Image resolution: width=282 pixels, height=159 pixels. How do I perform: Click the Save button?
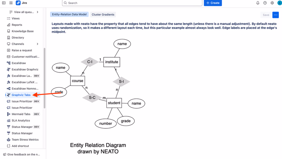(266, 15)
